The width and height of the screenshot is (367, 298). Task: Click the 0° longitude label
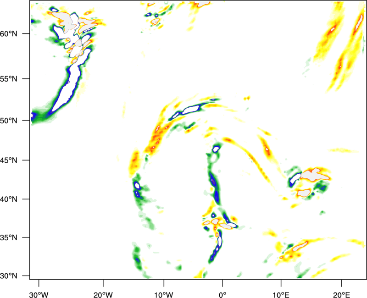(x=222, y=295)
